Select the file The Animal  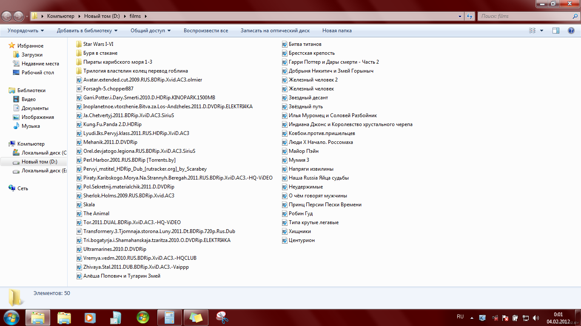93,214
